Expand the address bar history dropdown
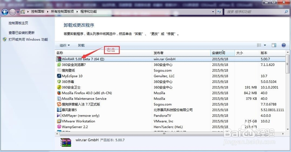291x152 pixels. pos(213,12)
